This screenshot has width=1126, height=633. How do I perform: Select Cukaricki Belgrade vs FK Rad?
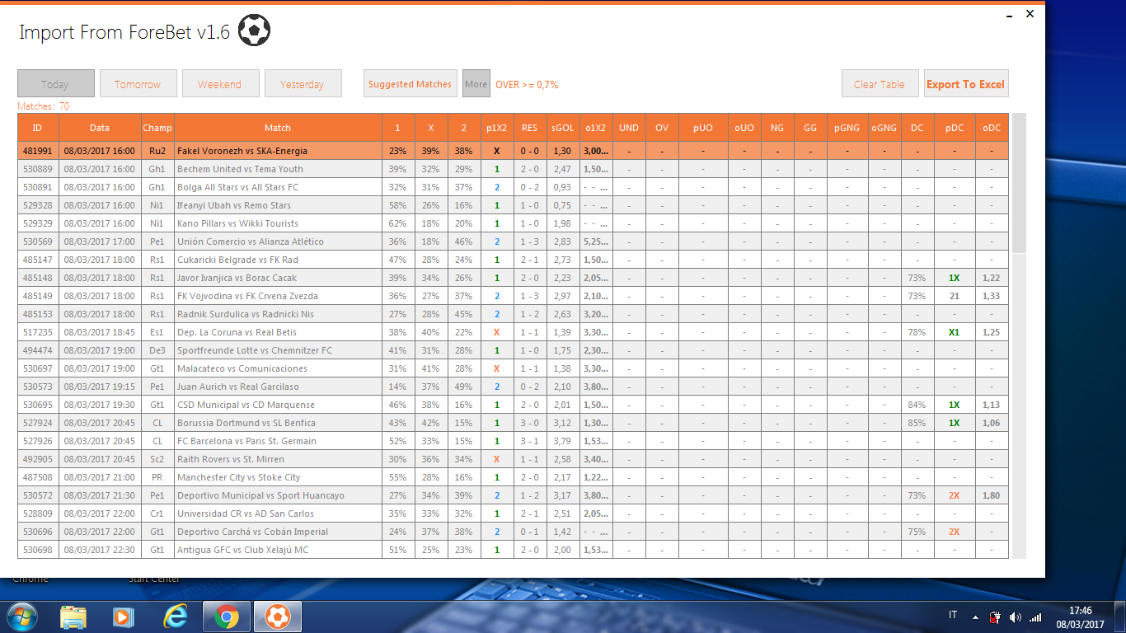(513, 260)
